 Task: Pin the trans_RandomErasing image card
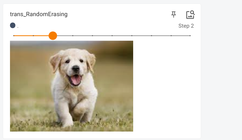[x=174, y=14]
